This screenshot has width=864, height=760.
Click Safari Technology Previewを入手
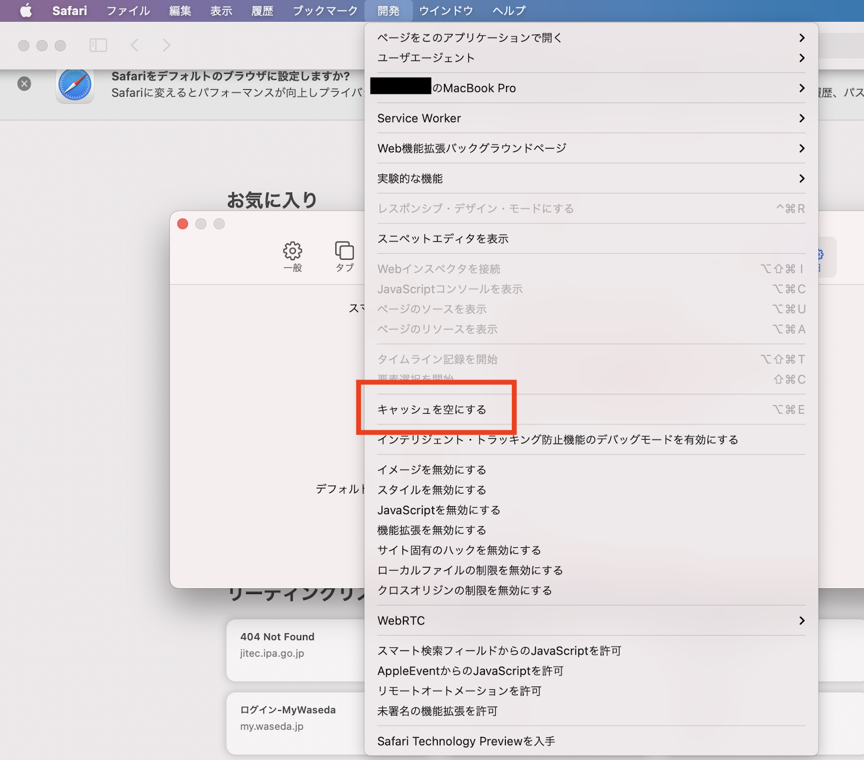pos(465,741)
